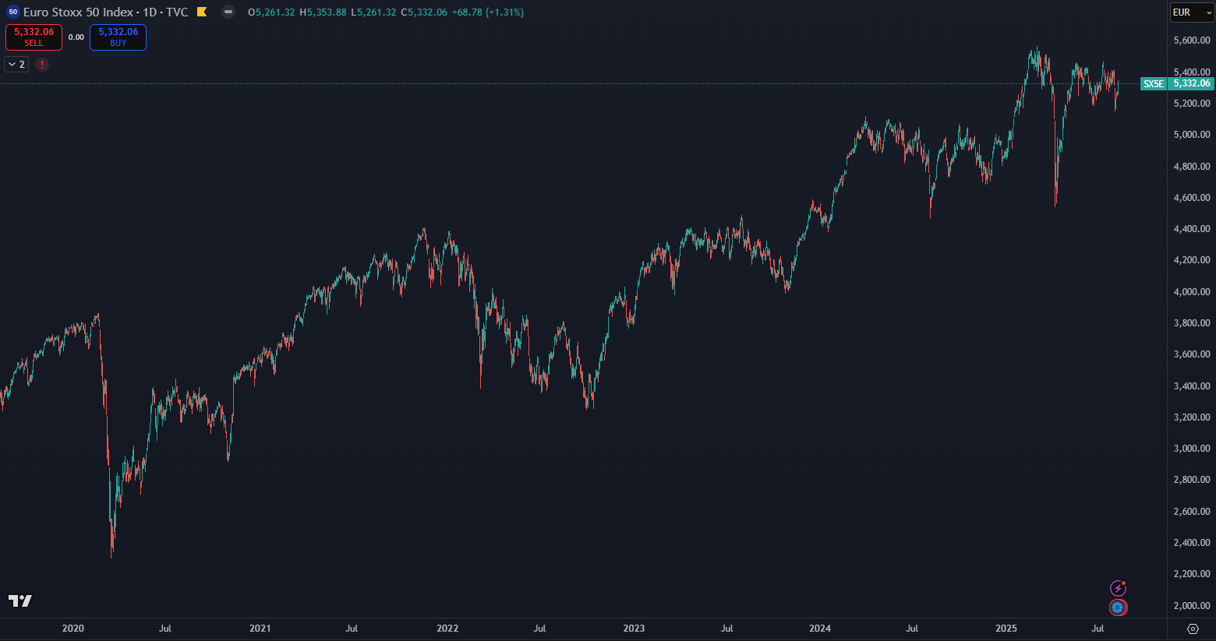Screen dimensions: 1216x641
Task: Click the grey market status circle icon
Action: coord(228,12)
